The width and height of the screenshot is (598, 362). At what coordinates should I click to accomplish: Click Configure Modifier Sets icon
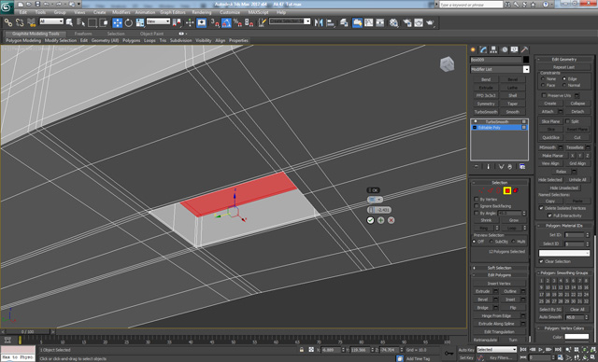tap(522, 167)
